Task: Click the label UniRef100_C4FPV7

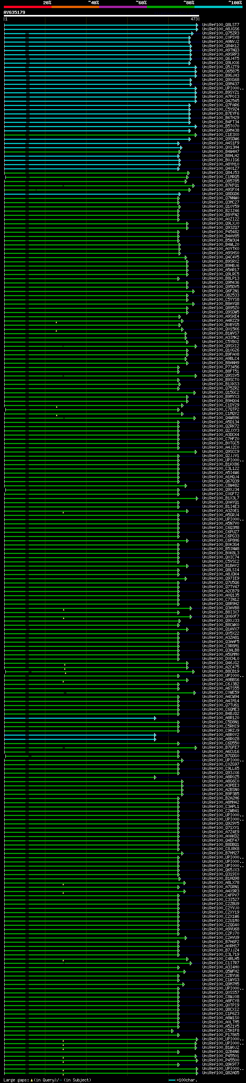Action: point(221,895)
